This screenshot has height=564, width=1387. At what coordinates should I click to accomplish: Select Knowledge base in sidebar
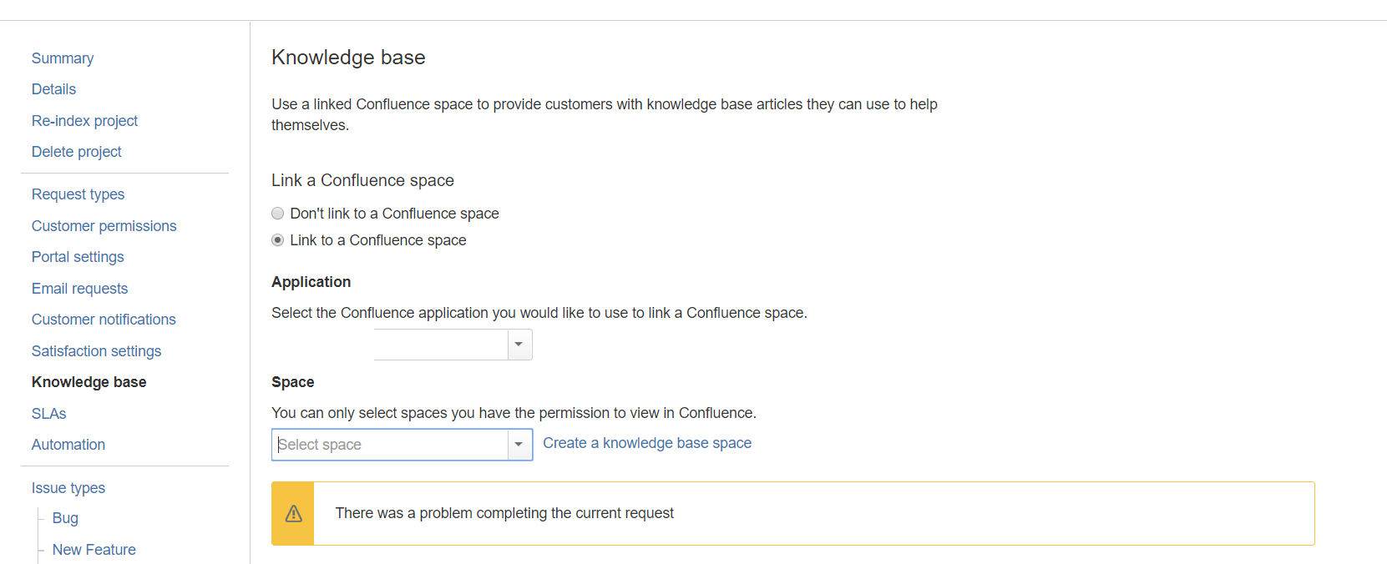tap(89, 382)
